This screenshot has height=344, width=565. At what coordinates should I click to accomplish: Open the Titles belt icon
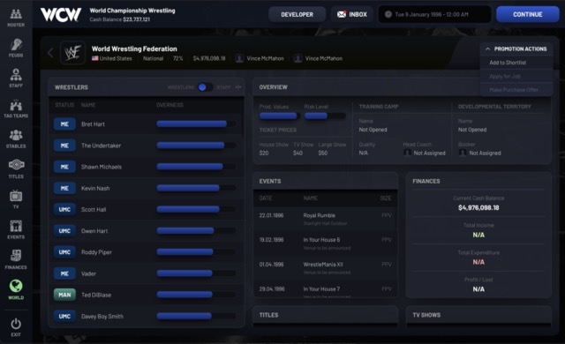coord(16,165)
